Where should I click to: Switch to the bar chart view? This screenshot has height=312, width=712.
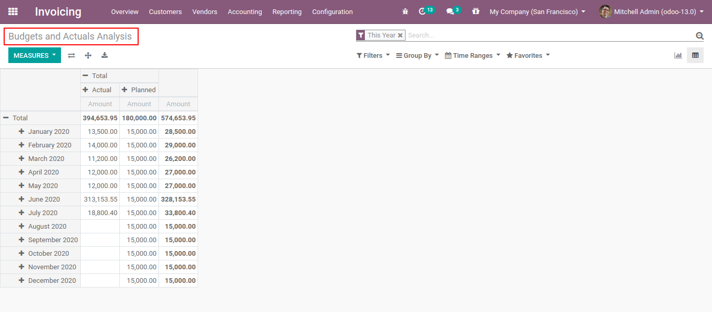tap(678, 55)
